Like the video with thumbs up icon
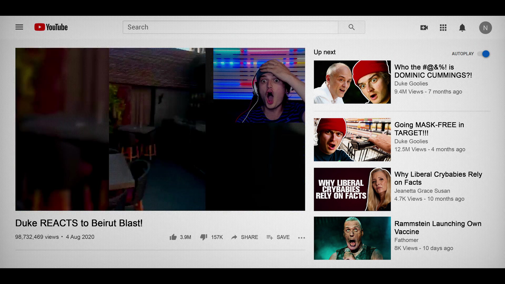This screenshot has height=284, width=505. tap(173, 237)
